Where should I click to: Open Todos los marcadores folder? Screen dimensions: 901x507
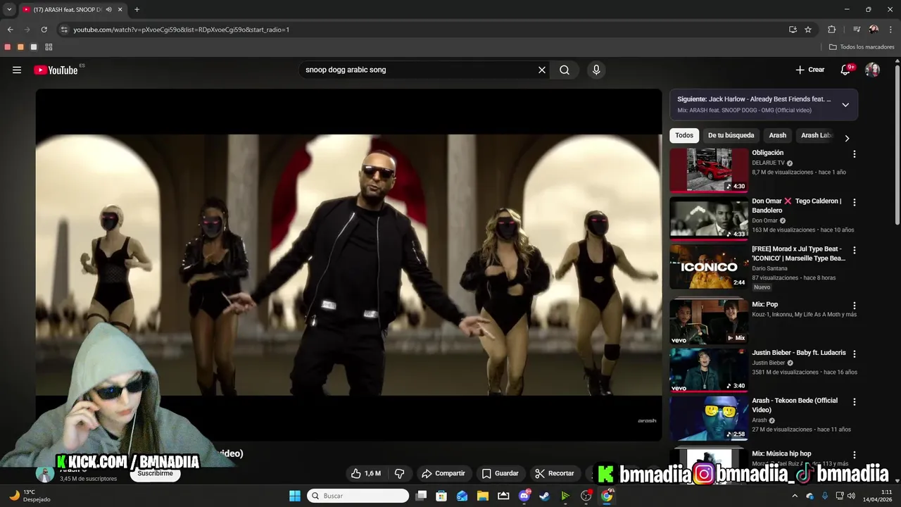click(x=862, y=47)
